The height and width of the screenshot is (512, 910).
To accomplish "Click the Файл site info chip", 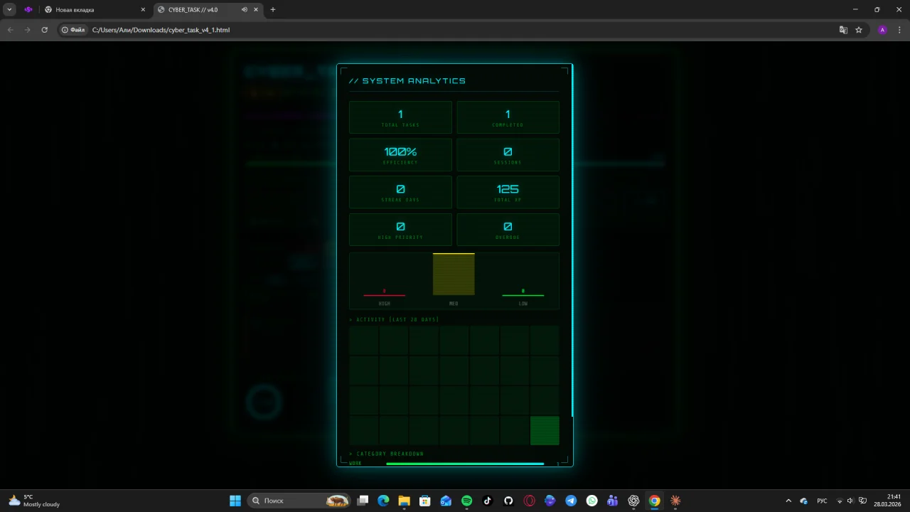I will point(74,30).
